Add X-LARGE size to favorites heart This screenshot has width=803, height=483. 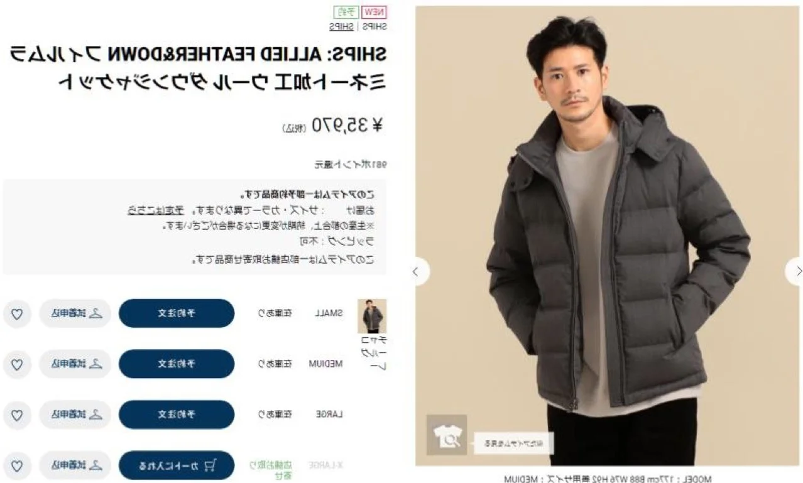click(x=17, y=466)
